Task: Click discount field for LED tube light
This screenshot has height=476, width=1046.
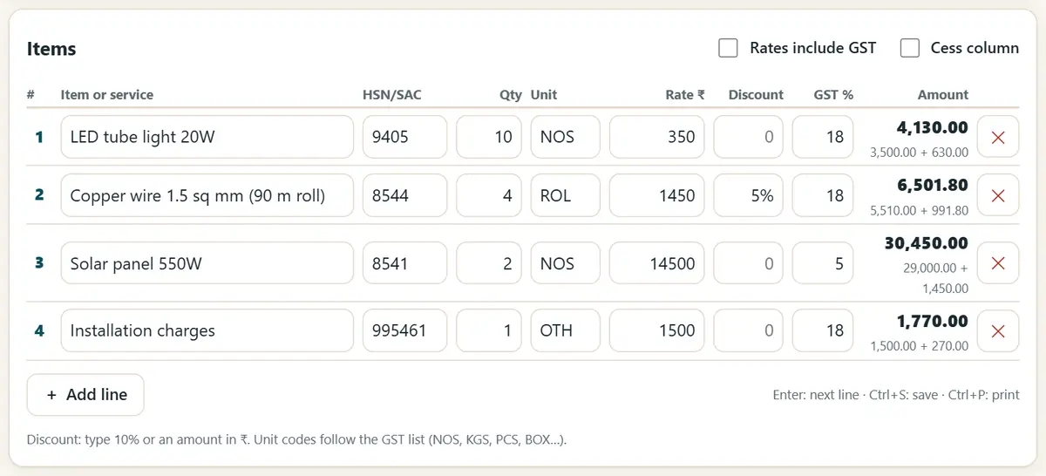Action: tap(749, 137)
